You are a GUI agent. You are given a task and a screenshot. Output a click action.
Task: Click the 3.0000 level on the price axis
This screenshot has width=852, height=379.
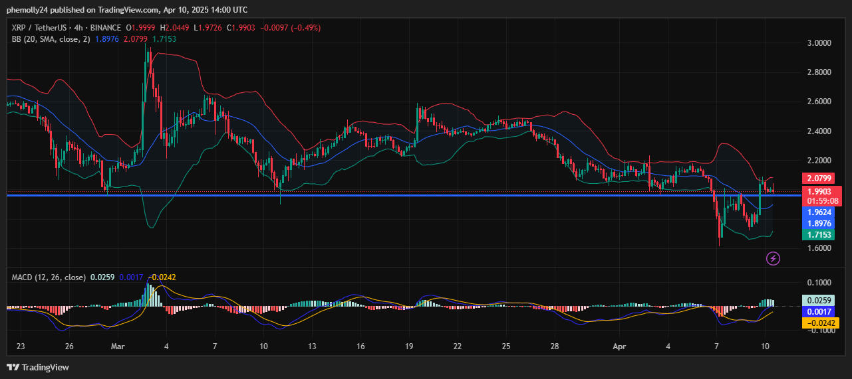818,42
